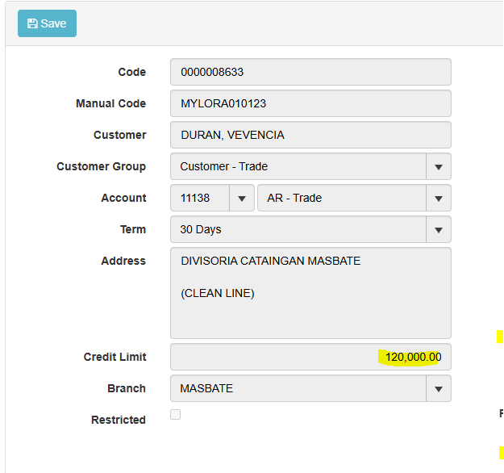Click the Save button
The image size is (504, 473).
click(x=47, y=23)
